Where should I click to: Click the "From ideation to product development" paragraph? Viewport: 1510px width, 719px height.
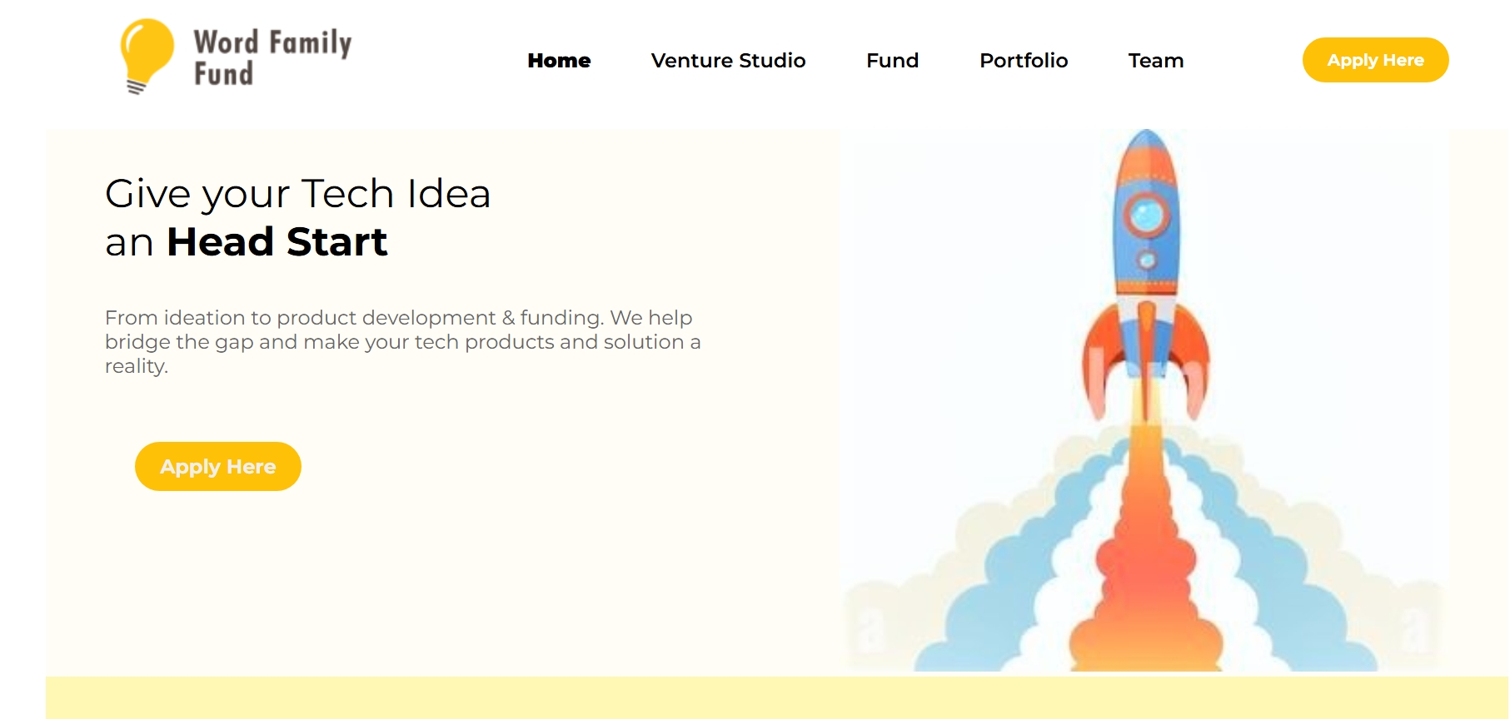[x=402, y=341]
